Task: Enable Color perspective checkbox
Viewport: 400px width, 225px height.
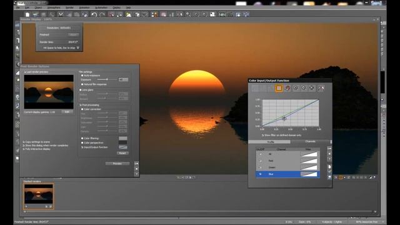Action: click(82, 143)
